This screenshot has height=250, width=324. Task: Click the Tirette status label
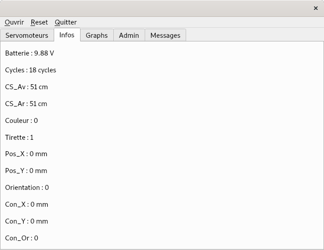[19, 138]
